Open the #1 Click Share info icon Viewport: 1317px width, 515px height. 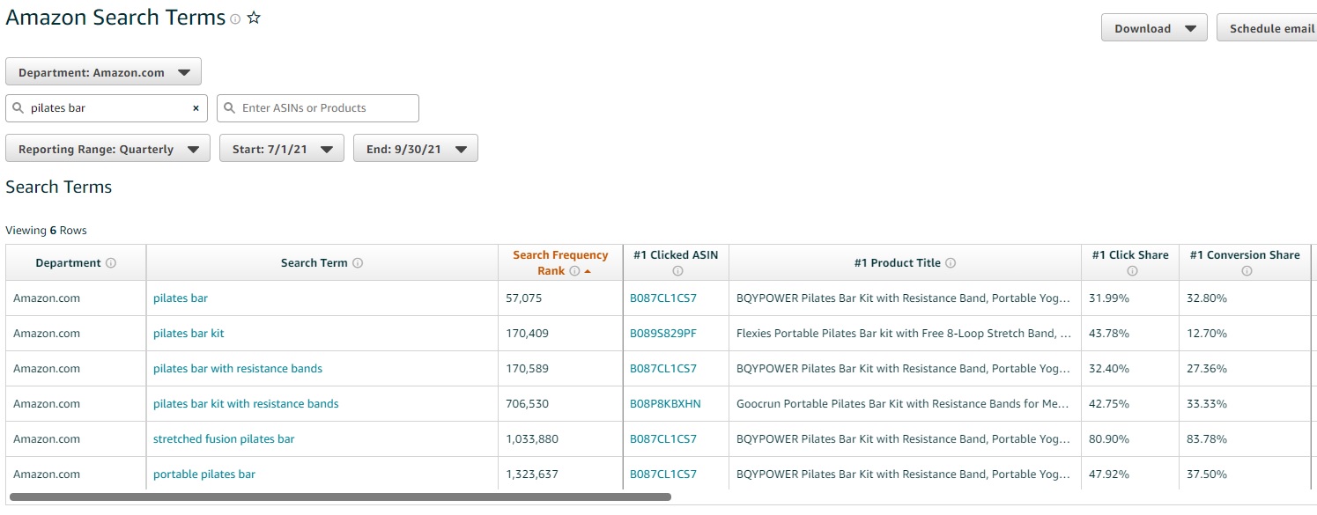click(1131, 271)
